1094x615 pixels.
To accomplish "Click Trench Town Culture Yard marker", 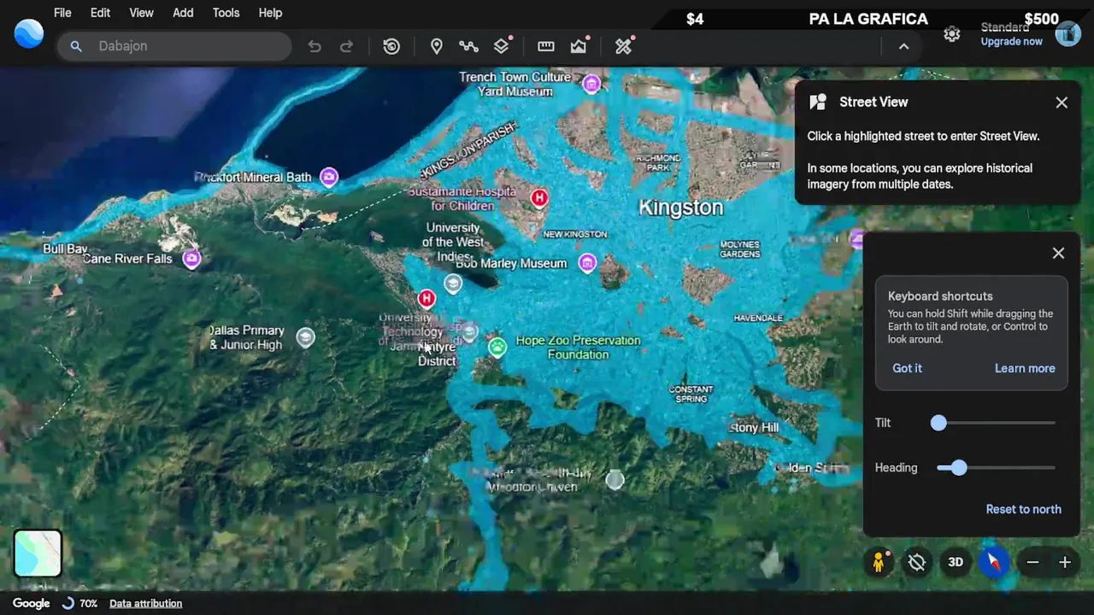I will (591, 84).
